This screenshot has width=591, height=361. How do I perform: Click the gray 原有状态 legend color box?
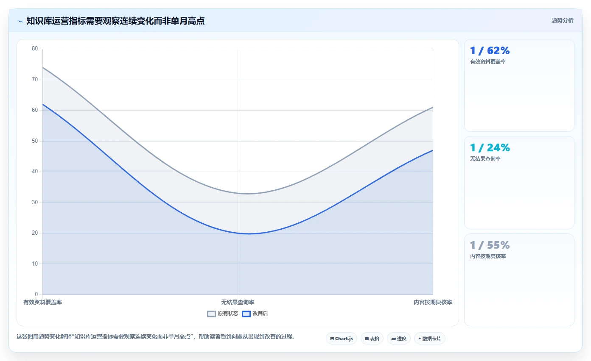point(211,314)
